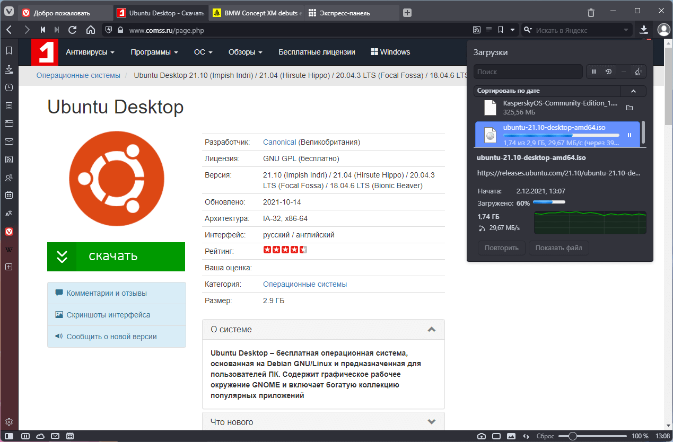
Task: Go back to previous page
Action: coord(9,30)
